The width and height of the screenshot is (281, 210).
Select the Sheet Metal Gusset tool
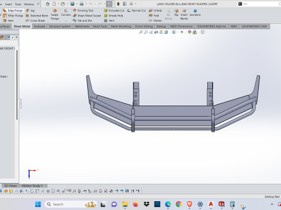[x=87, y=16]
